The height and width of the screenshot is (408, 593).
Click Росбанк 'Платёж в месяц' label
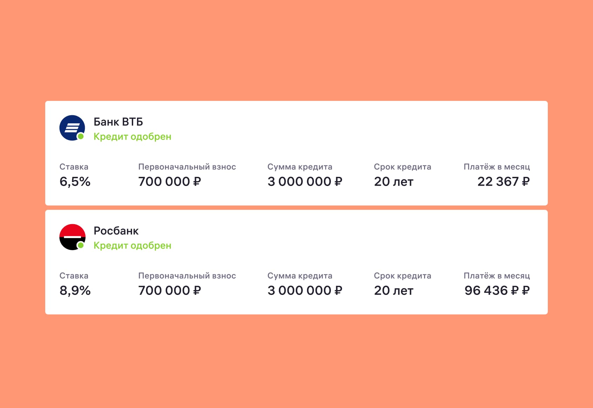tap(497, 276)
